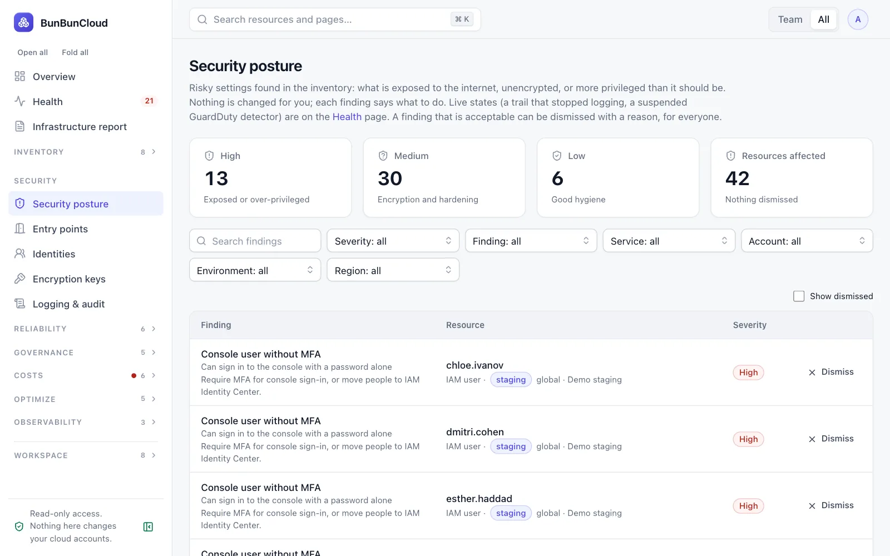
Task: Click the Infrastructure report document icon
Action: pyautogui.click(x=20, y=126)
